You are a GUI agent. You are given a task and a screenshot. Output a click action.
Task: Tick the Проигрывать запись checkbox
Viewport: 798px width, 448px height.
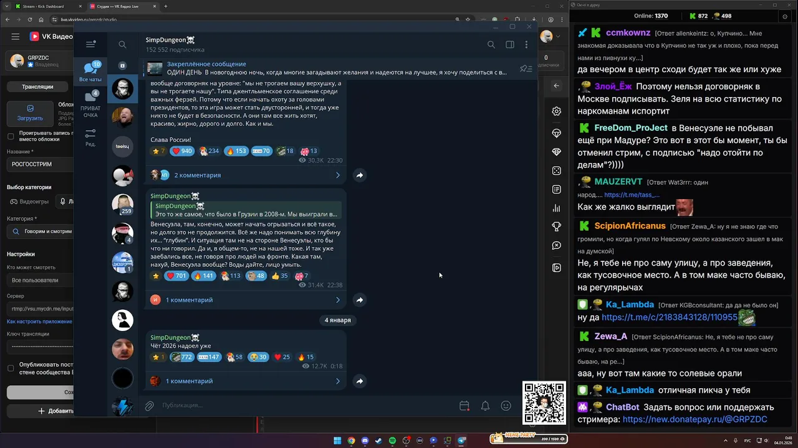click(11, 136)
